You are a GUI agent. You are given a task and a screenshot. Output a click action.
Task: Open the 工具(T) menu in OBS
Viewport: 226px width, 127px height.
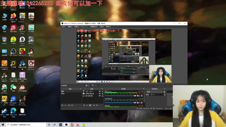pyautogui.click(x=102, y=27)
